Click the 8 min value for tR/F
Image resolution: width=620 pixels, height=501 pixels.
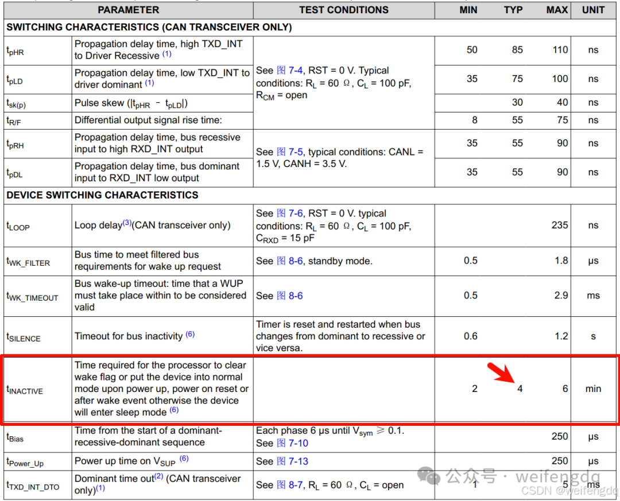pyautogui.click(x=475, y=120)
